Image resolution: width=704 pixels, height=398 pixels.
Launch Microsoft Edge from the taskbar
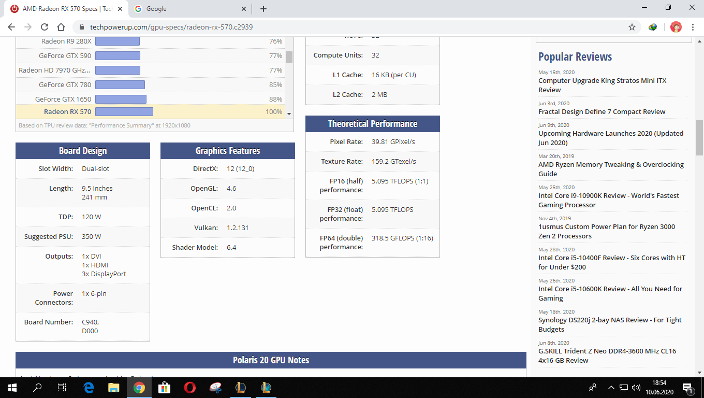click(x=89, y=388)
